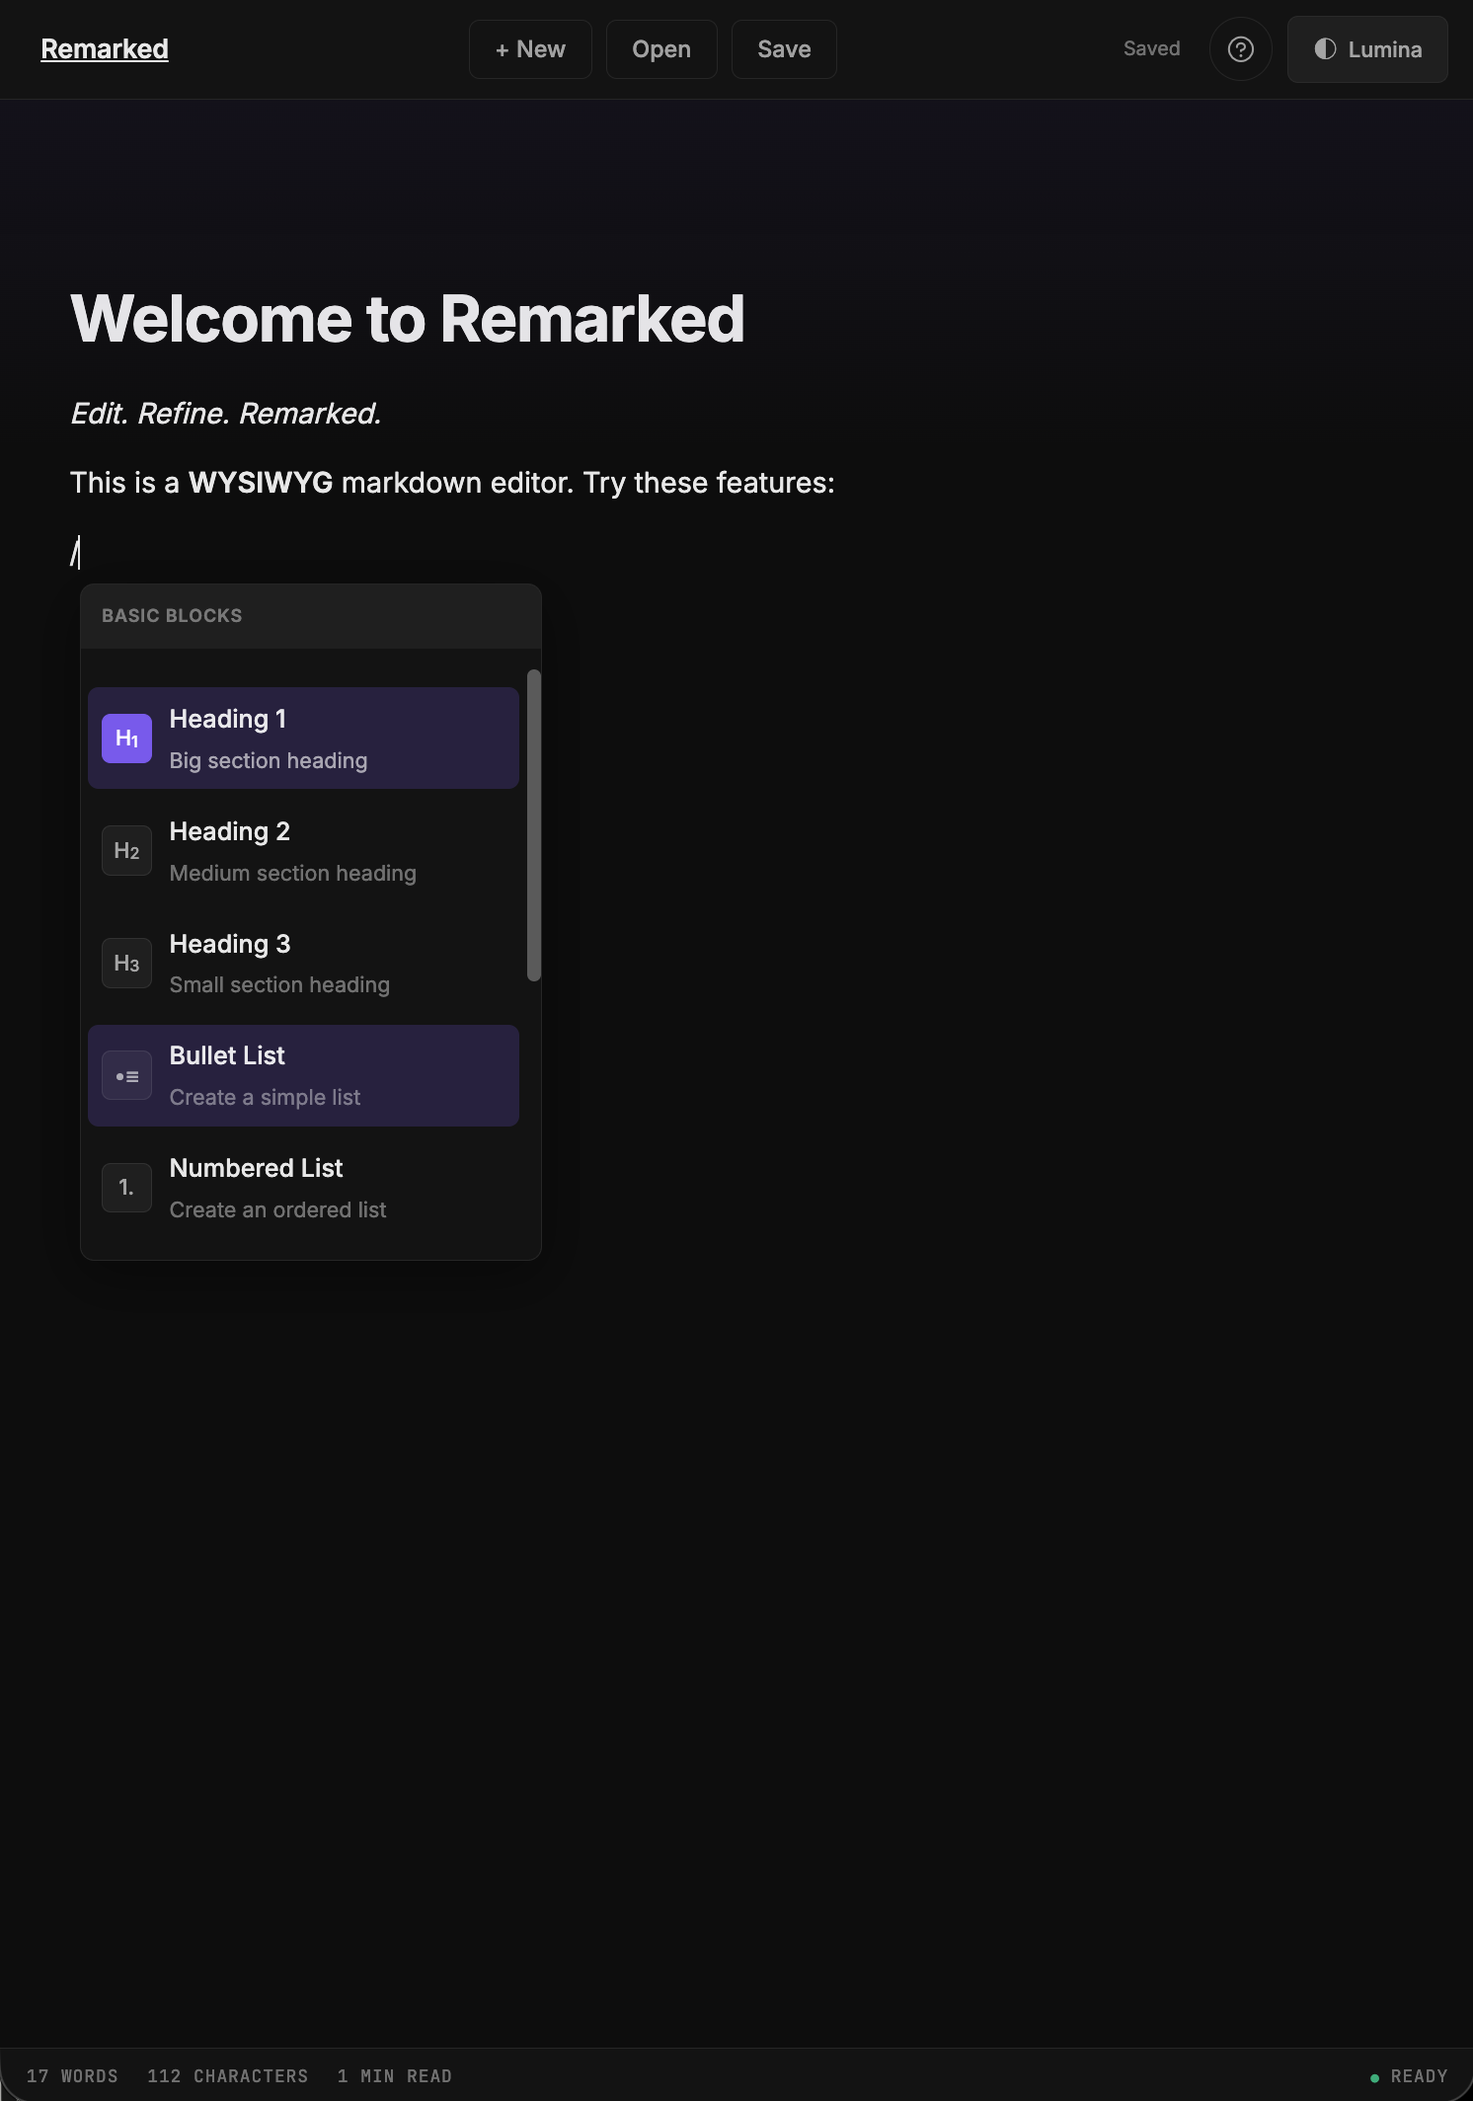Save the document with Save button
1473x2101 pixels.
coord(784,49)
